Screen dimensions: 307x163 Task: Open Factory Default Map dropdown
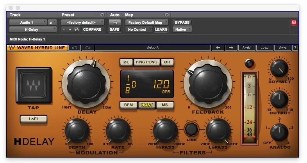[146, 23]
